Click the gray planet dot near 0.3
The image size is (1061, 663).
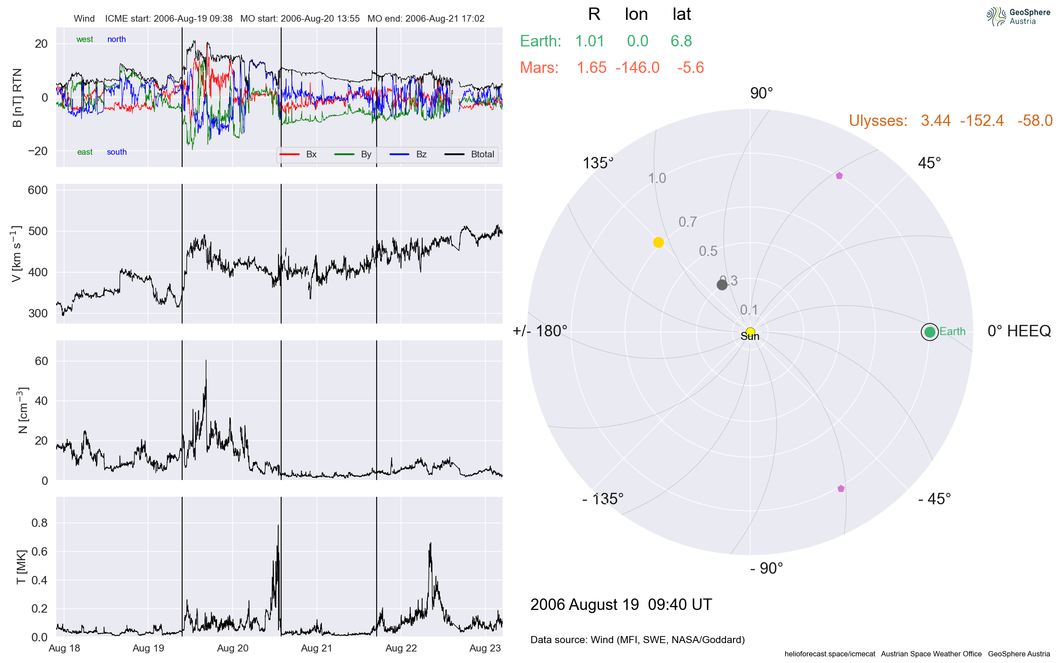coord(722,285)
